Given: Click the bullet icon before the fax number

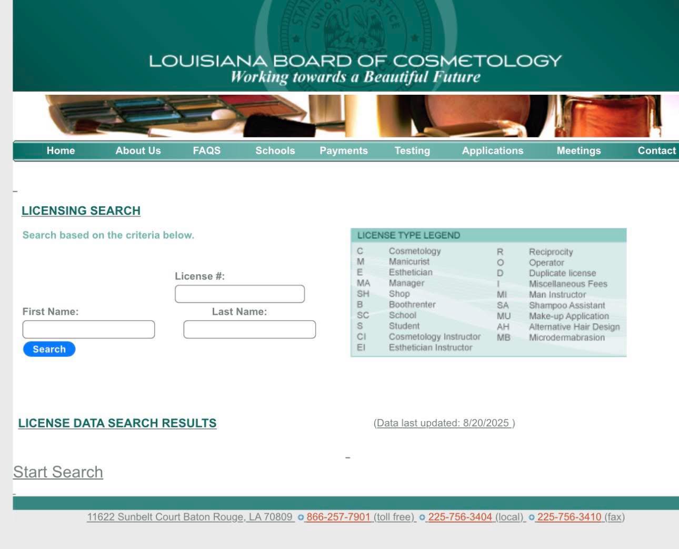Looking at the screenshot, I should click(x=532, y=517).
